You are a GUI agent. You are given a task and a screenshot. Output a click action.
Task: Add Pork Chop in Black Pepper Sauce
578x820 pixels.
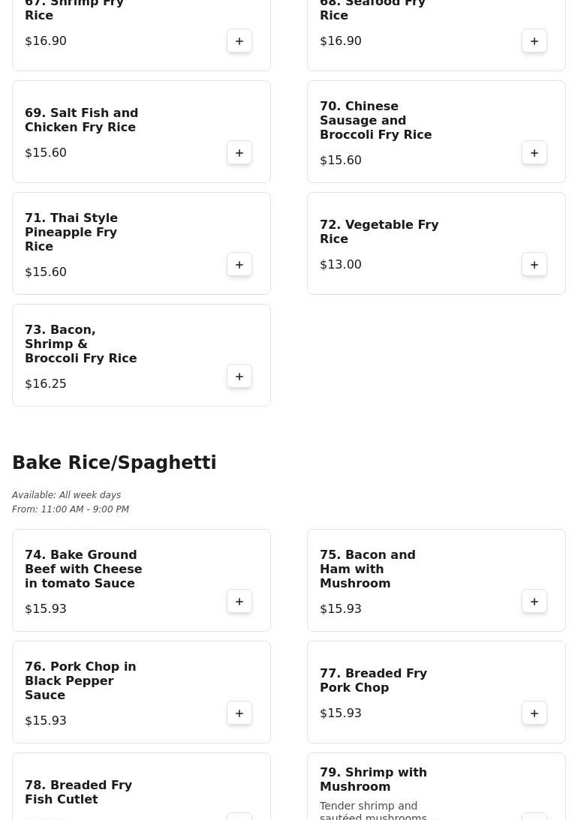[x=239, y=713]
